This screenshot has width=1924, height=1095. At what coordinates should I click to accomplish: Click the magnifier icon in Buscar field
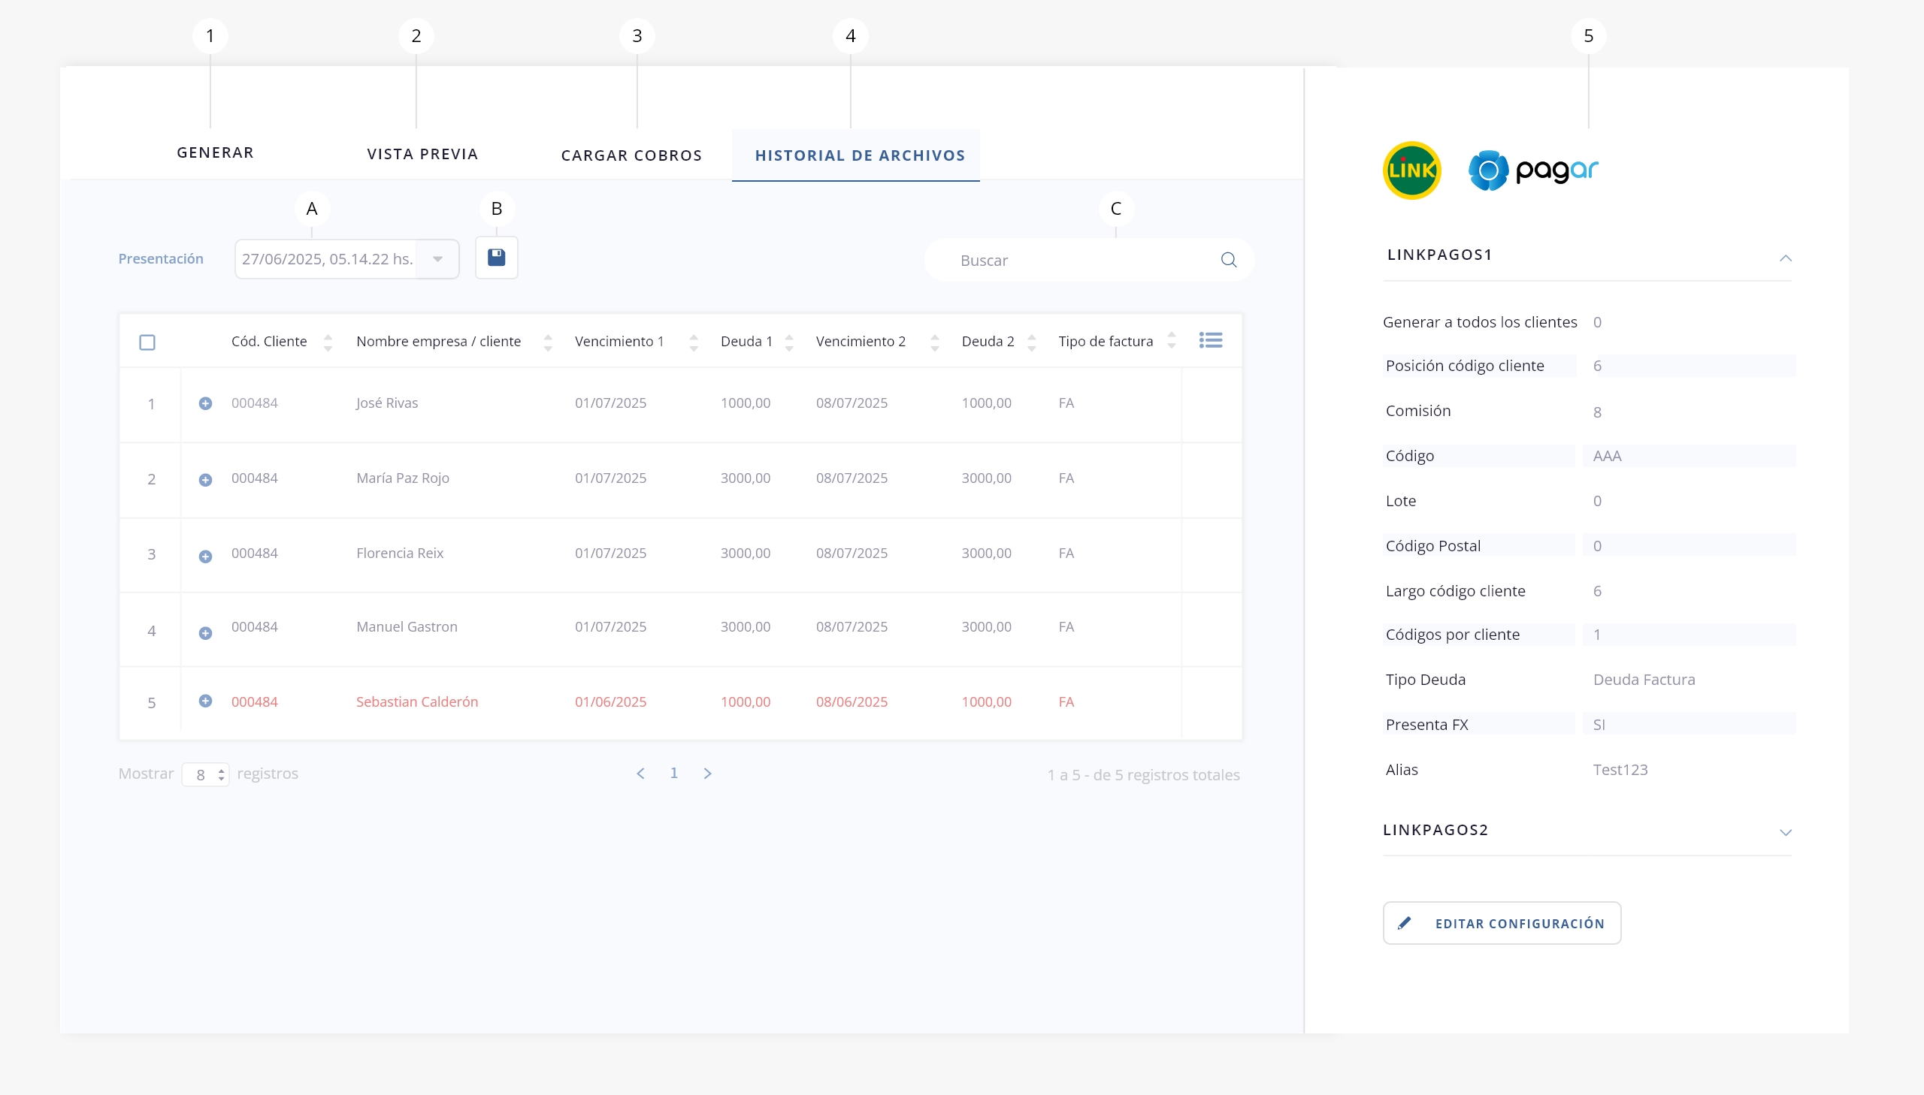pos(1228,260)
